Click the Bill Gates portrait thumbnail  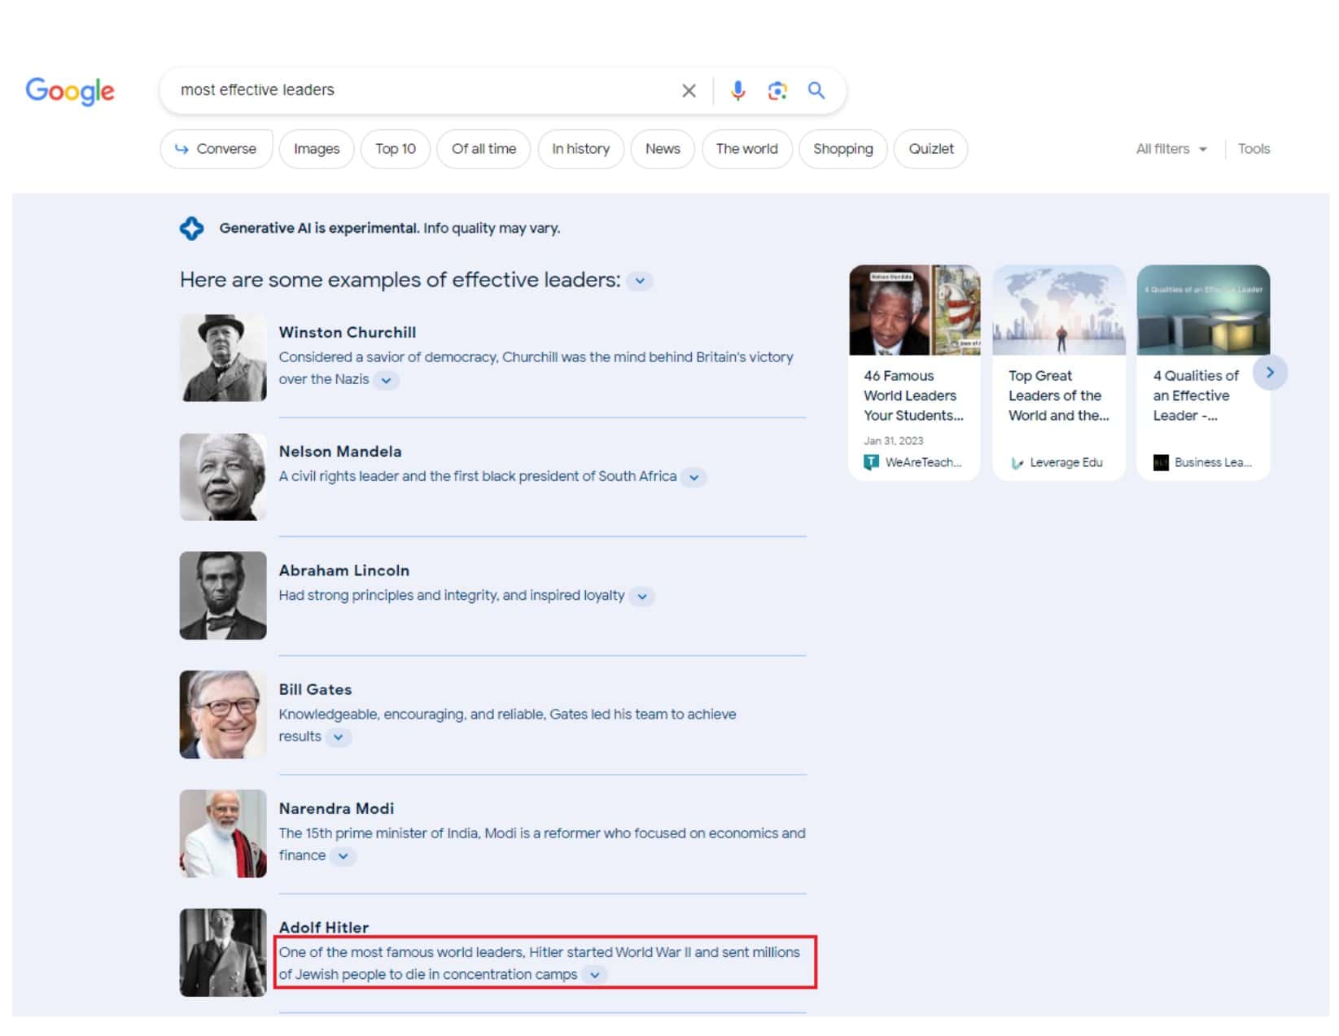pyautogui.click(x=223, y=715)
